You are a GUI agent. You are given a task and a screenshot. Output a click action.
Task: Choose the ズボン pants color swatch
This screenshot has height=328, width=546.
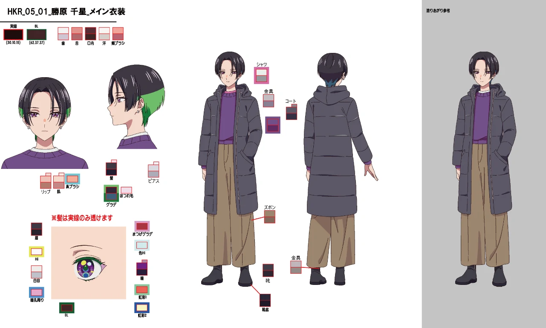(269, 217)
